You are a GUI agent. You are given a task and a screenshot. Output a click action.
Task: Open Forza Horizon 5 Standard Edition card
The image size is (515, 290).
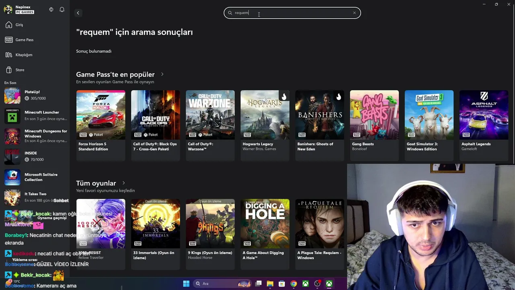[x=101, y=125]
